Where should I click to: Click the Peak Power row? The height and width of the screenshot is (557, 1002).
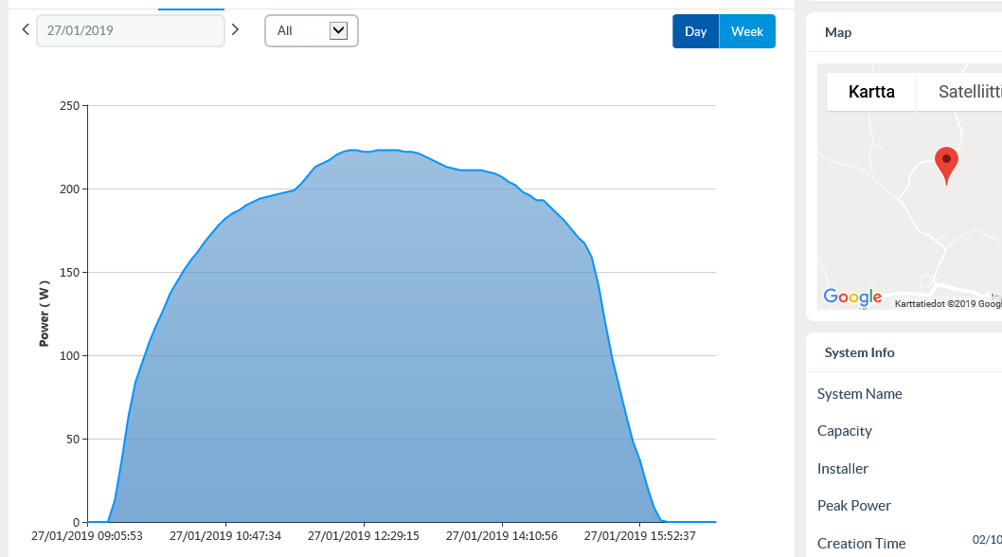tap(904, 506)
